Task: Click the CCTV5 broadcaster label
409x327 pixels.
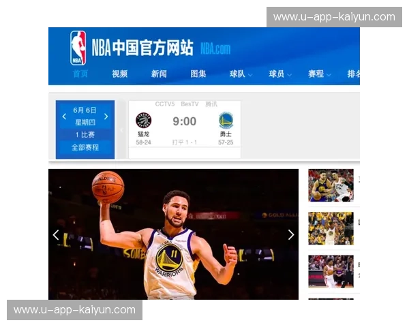Action: click(x=165, y=104)
